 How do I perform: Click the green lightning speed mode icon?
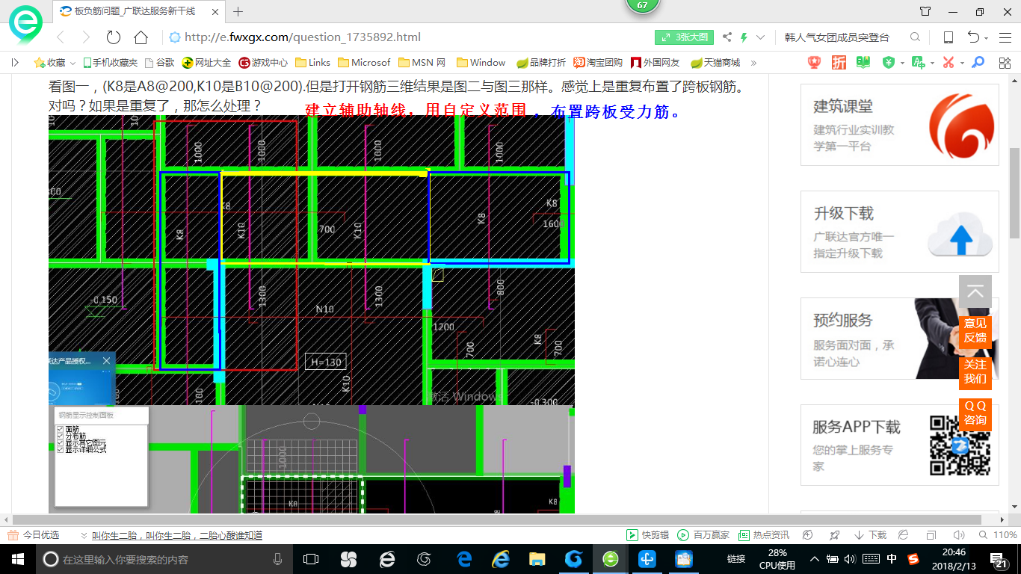[744, 37]
